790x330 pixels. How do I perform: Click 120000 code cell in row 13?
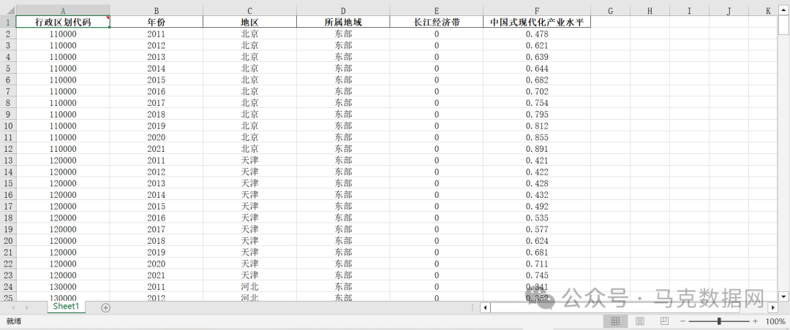(63, 161)
